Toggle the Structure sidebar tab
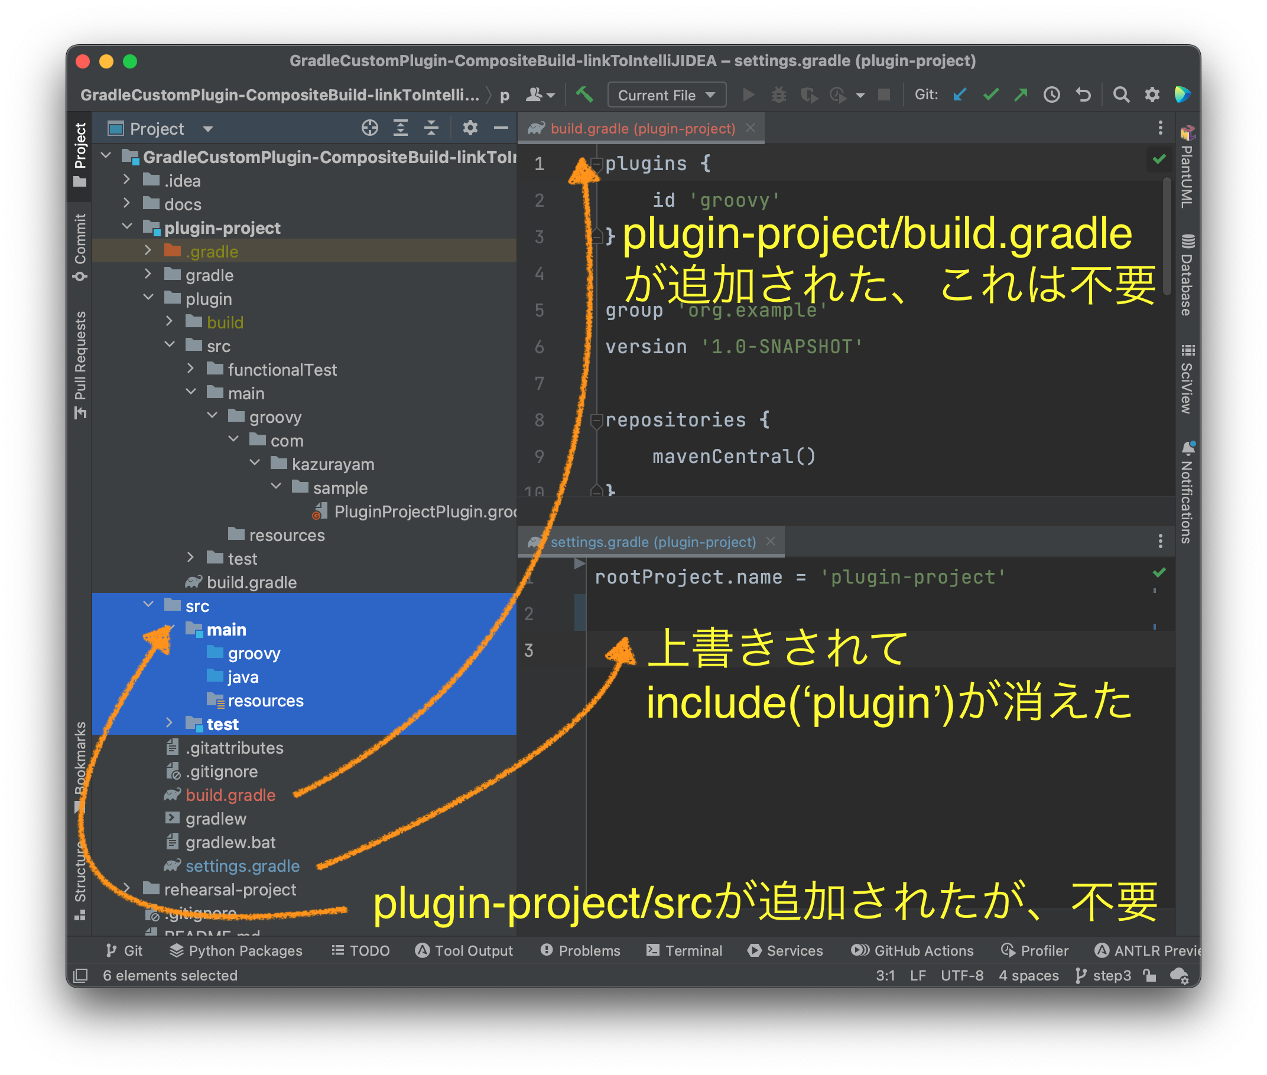This screenshot has width=1267, height=1075. tap(80, 881)
